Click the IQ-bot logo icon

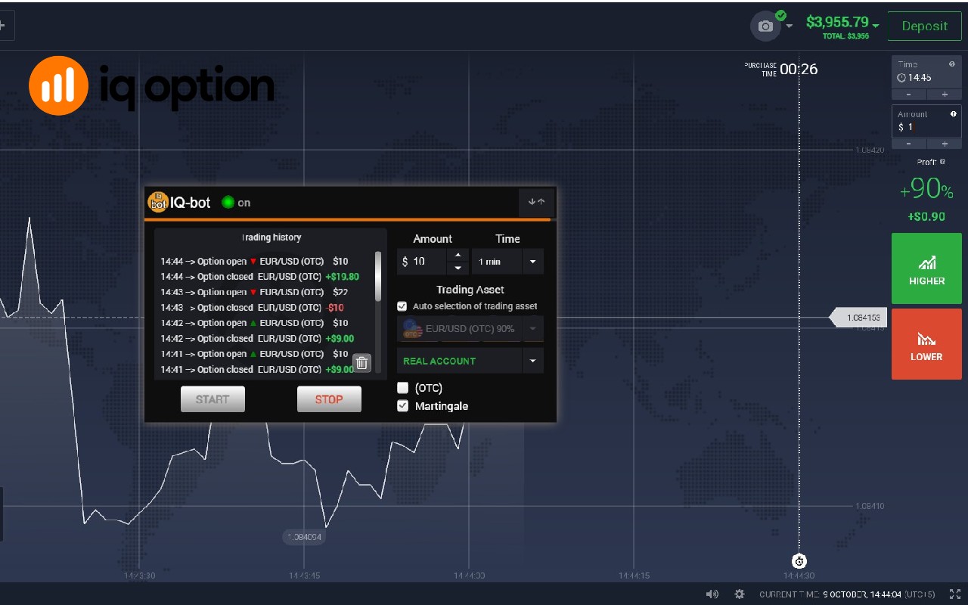(157, 202)
